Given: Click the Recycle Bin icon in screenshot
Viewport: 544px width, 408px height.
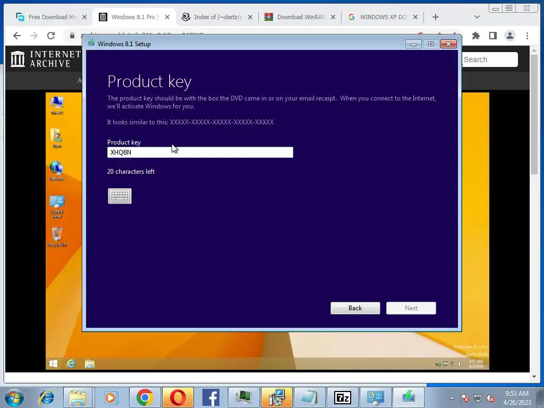Looking at the screenshot, I should coord(57,236).
